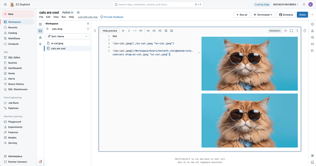Screen dimensions: 316x166
Task: Star the notebook as a favorite
Action: click(78, 12)
